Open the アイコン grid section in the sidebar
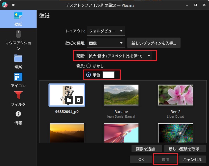This screenshot has width=209, height=166. click(18, 80)
